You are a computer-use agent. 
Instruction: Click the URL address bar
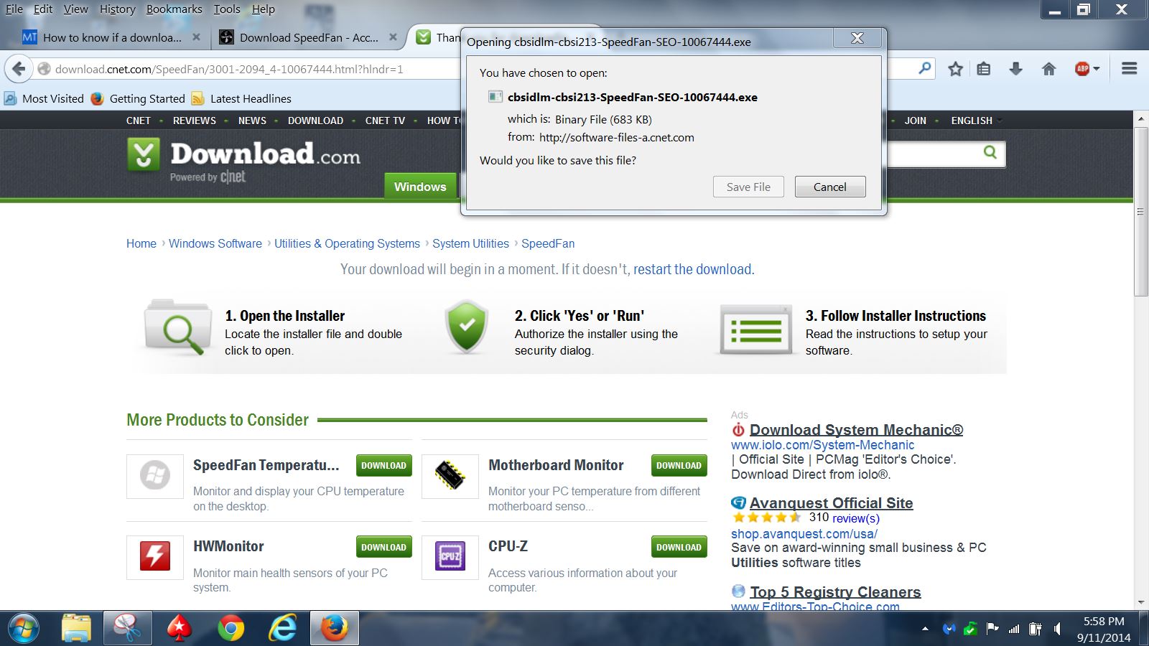click(x=248, y=69)
